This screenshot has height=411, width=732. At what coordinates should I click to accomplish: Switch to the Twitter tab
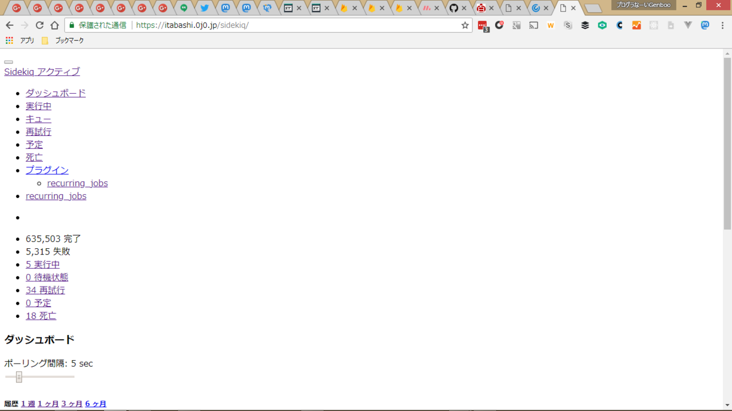(204, 8)
